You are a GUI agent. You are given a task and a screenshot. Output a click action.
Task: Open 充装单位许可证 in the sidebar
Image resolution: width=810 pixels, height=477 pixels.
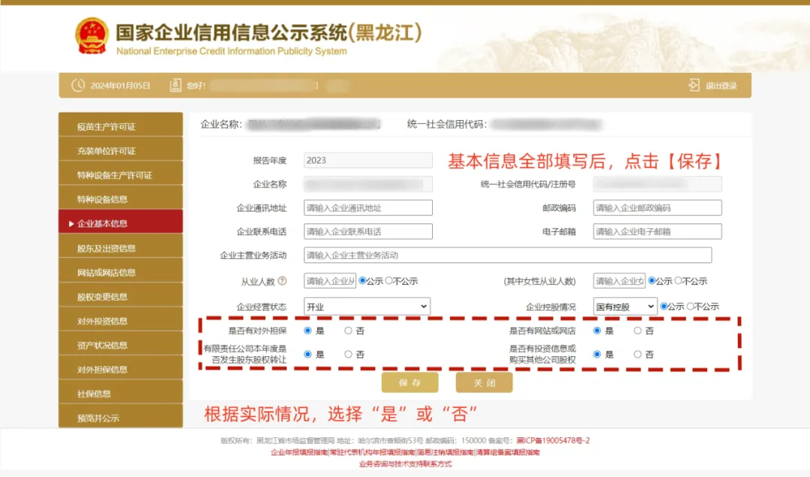point(121,151)
